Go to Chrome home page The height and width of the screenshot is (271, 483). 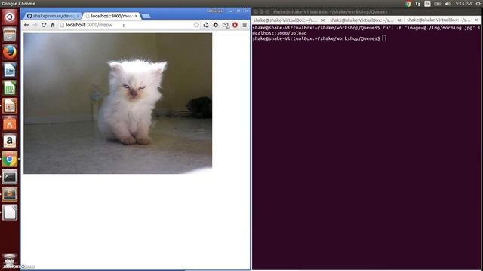tap(53, 25)
